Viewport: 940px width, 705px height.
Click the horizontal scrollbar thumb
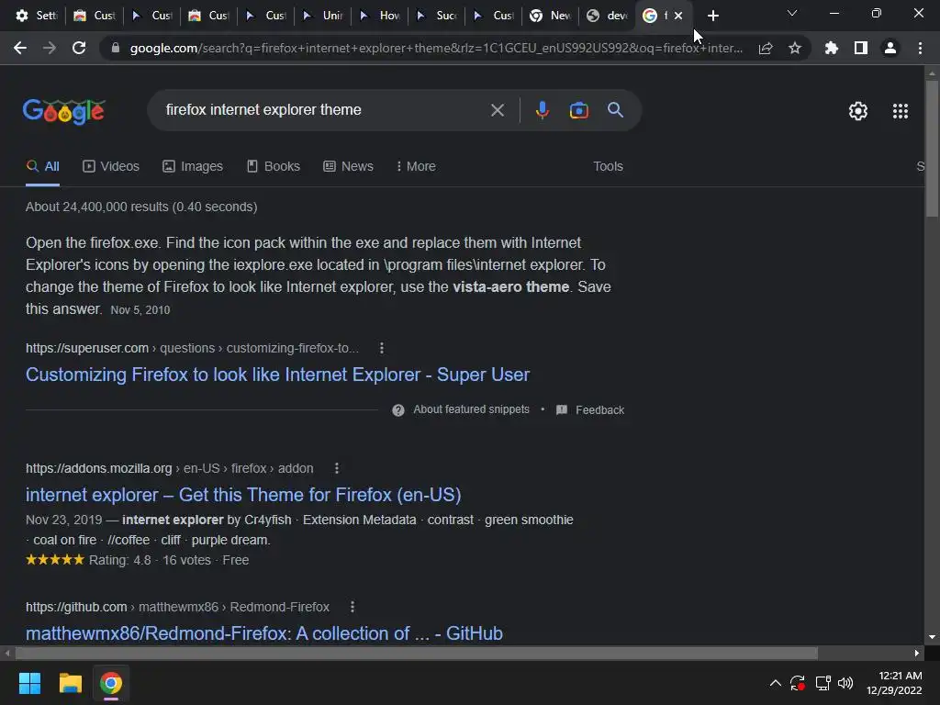[417, 653]
